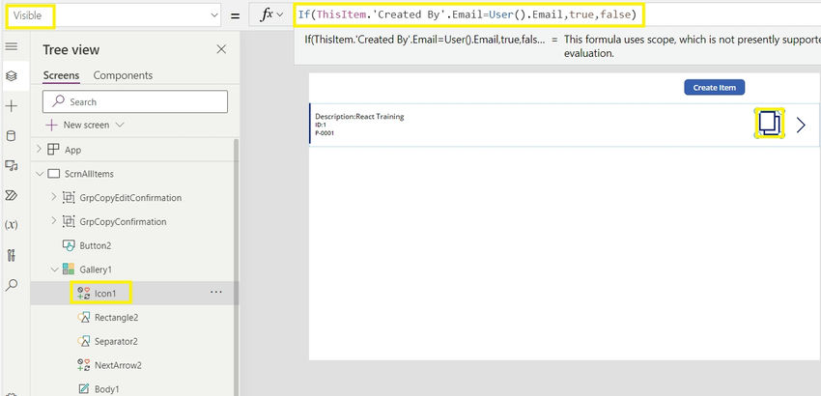Viewport: 821px width, 396px height.
Task: Expand the App node
Action: (39, 150)
